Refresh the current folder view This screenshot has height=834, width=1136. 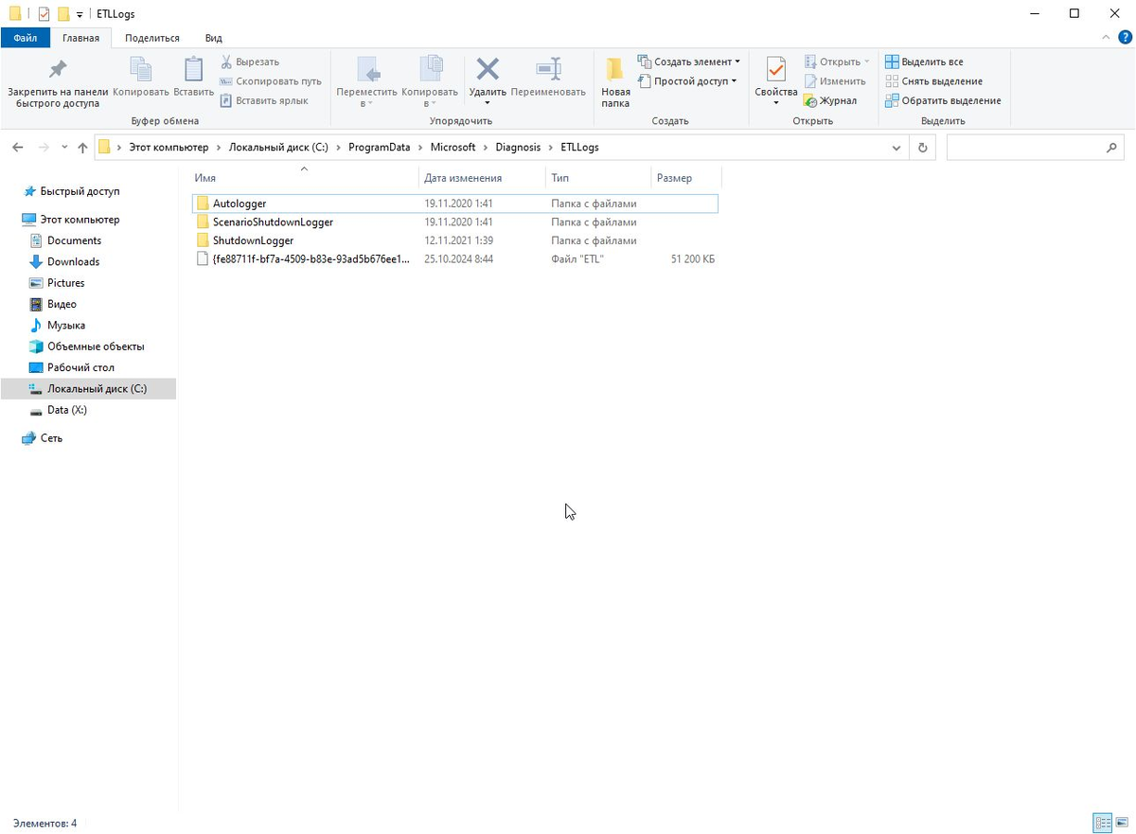pos(923,148)
